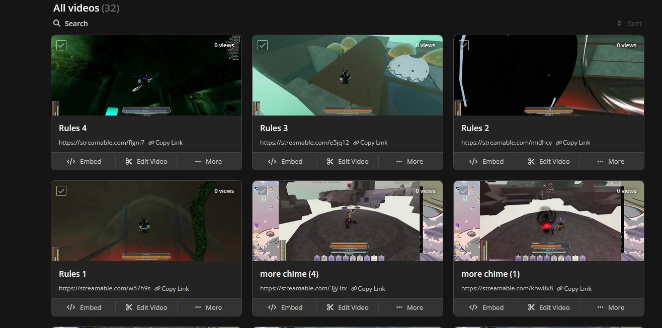The width and height of the screenshot is (662, 328).
Task: Click into the Search videos field
Action: point(76,24)
